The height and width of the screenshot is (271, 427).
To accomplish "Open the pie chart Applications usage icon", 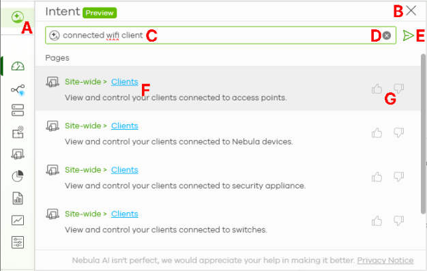I will (18, 176).
